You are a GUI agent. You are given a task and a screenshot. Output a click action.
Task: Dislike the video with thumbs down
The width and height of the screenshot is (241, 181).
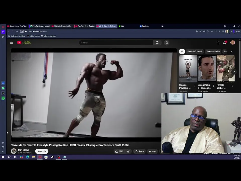click(x=128, y=151)
